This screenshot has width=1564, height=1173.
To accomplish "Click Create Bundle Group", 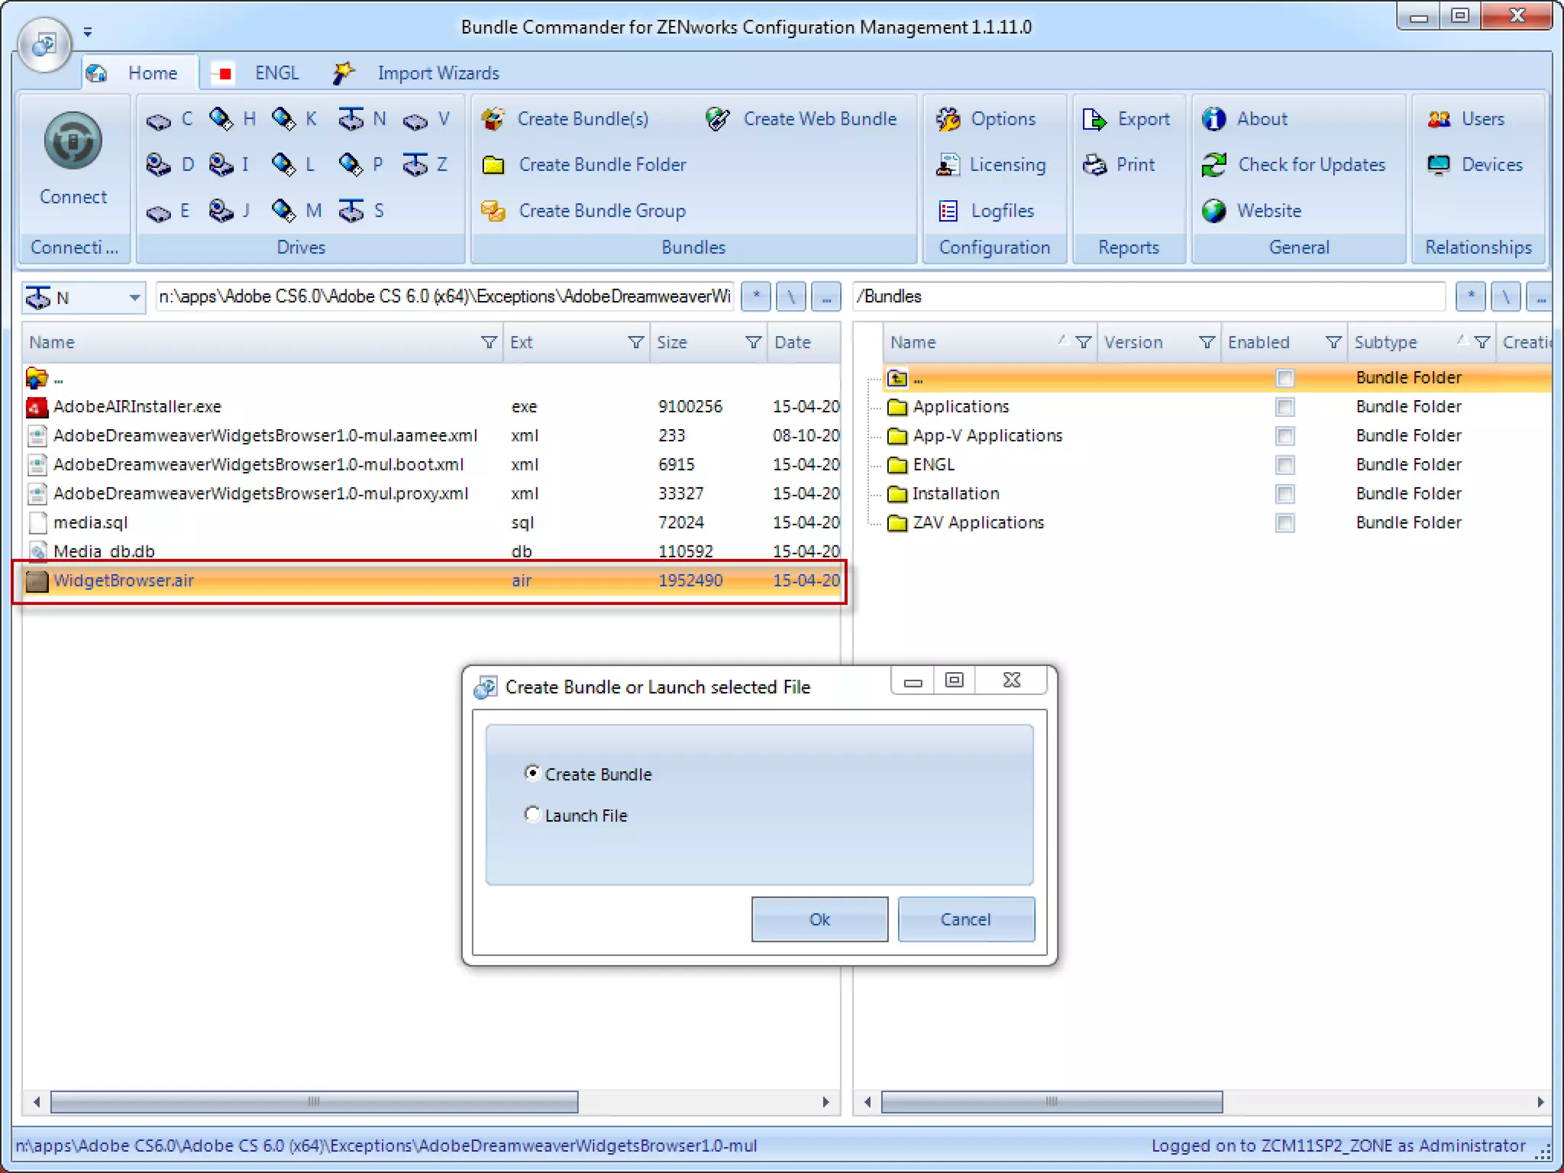I will 584,211.
